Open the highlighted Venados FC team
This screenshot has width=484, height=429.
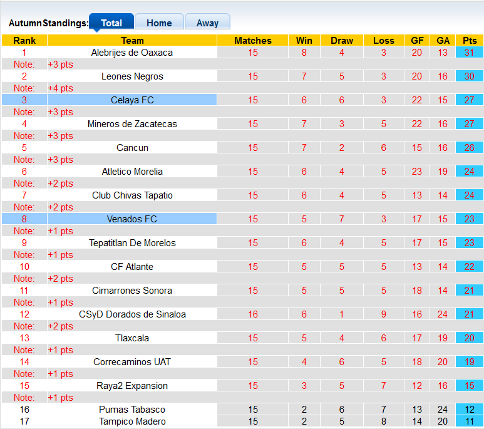[132, 219]
